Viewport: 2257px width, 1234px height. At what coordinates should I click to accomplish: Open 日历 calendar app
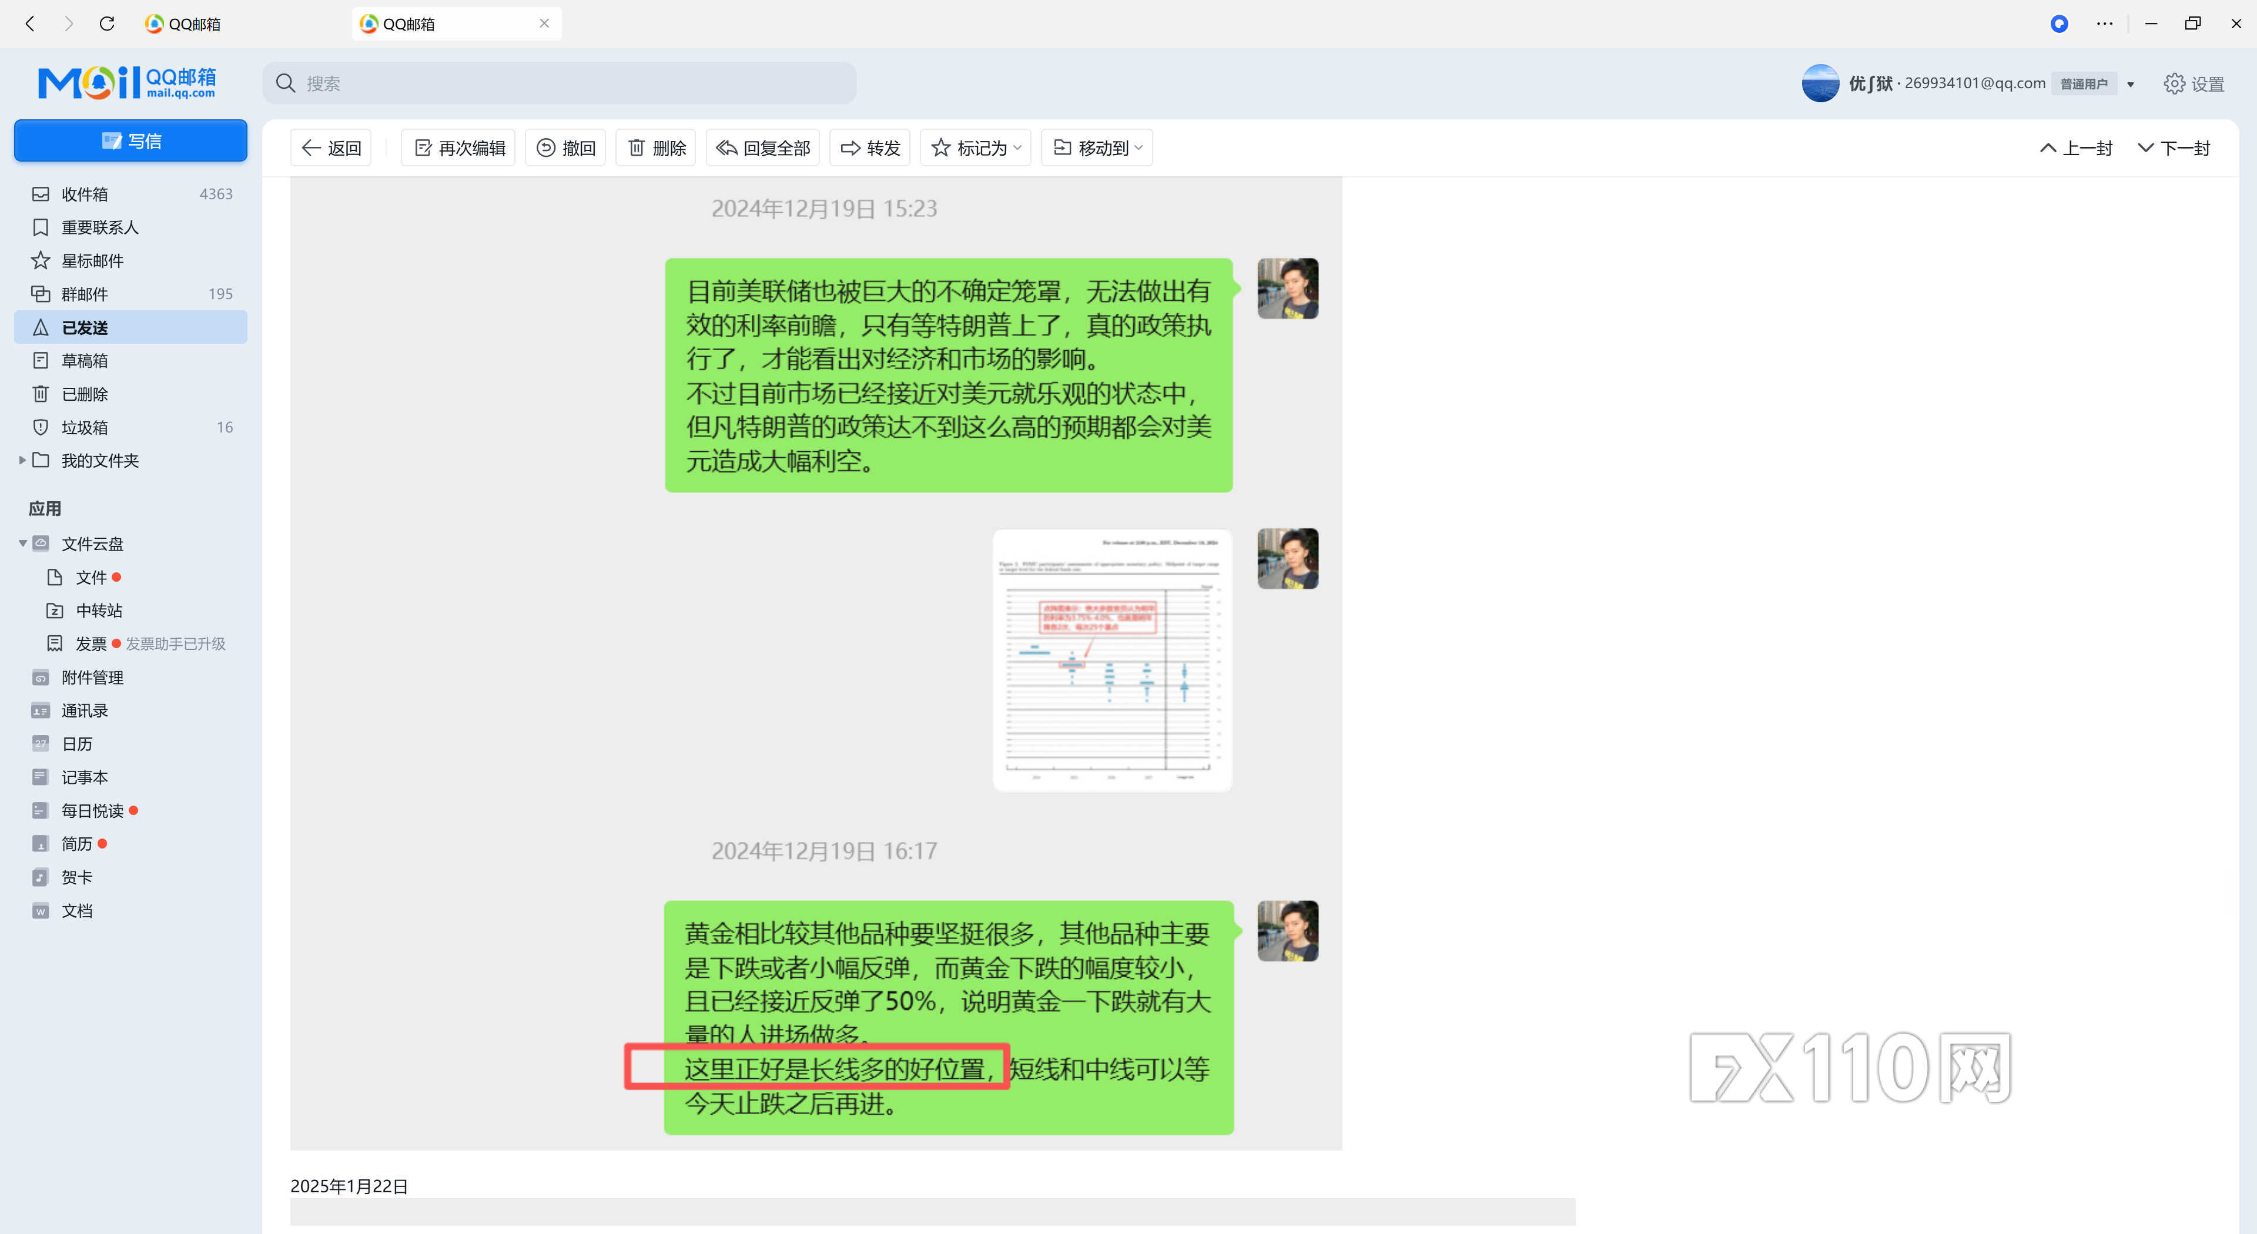pyautogui.click(x=77, y=743)
